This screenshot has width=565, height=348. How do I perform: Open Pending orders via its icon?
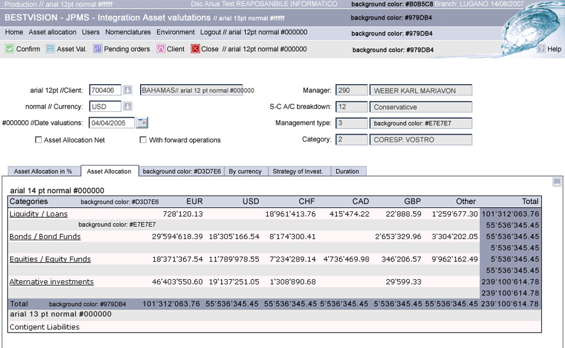tap(98, 49)
